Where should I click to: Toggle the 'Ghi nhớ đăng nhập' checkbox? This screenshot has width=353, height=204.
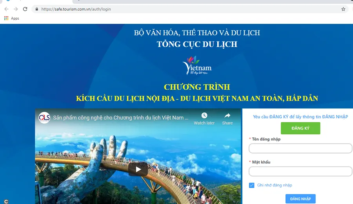coord(252,185)
